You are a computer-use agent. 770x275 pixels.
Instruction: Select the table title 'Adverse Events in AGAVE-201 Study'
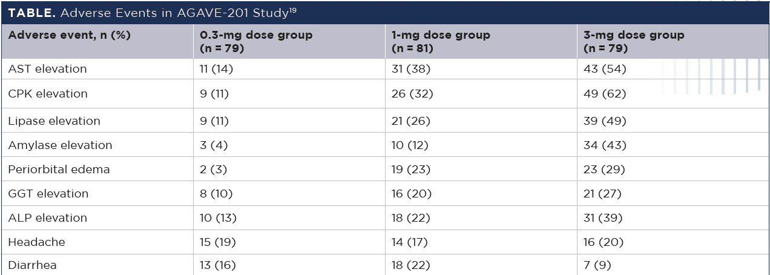tap(174, 12)
